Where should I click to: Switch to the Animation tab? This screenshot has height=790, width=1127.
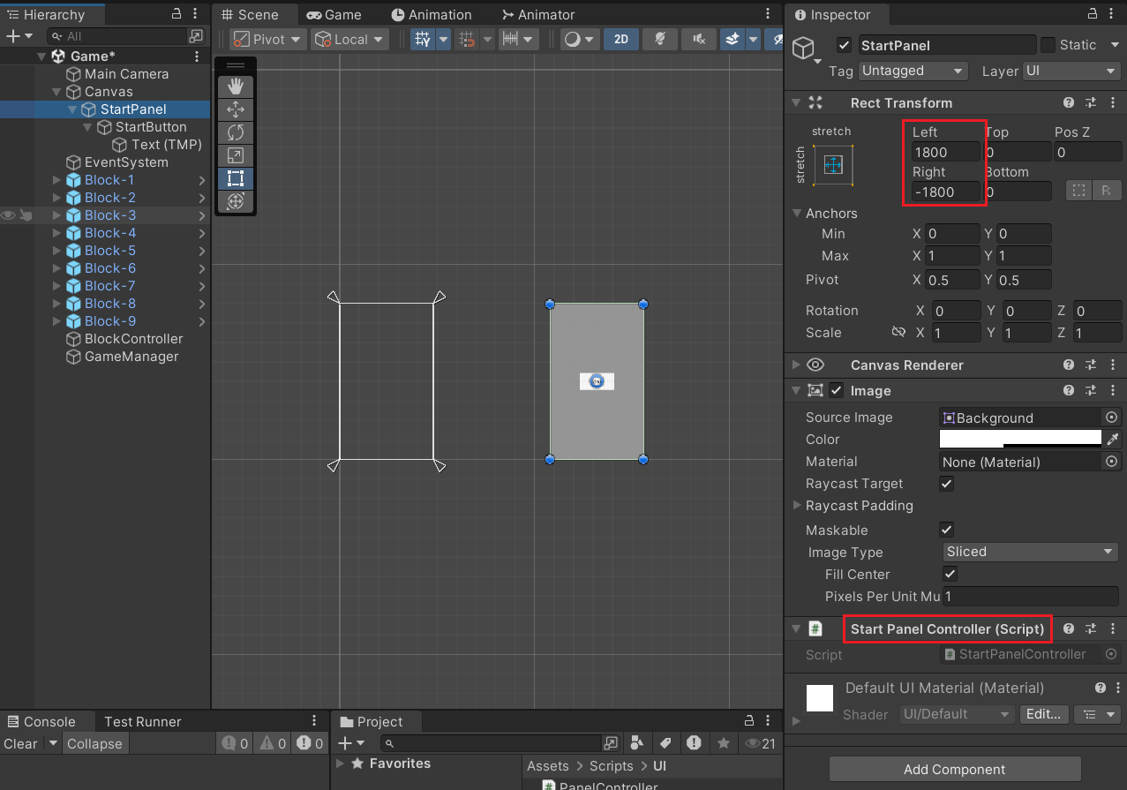[432, 15]
